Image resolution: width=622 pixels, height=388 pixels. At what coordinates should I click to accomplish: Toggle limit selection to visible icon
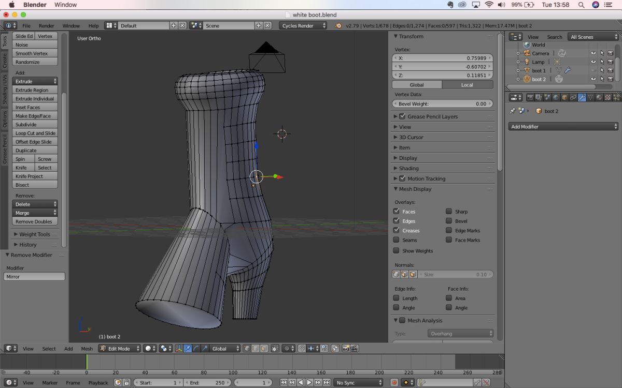(x=274, y=349)
